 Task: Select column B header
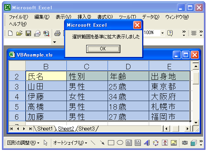[46, 66]
